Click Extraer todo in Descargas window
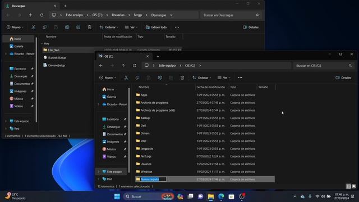Screen dimensions: 359x202 (x=156, y=27)
